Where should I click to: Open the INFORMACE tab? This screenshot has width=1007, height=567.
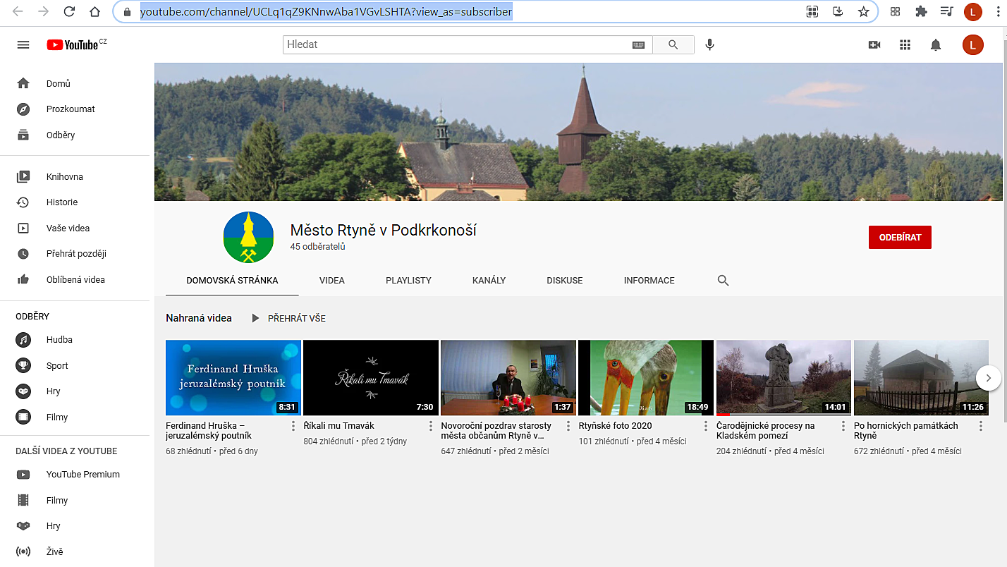(649, 281)
